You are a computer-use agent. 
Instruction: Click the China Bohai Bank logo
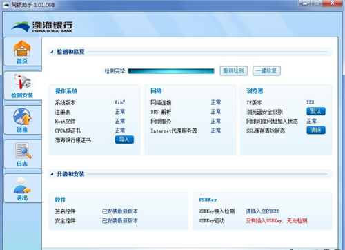(41, 27)
